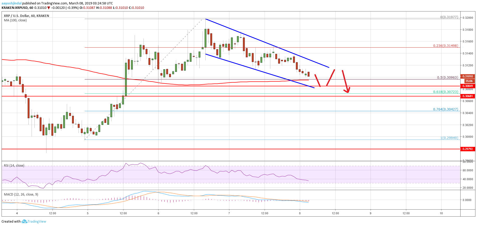Click the RSI (14, close) indicator label
Image resolution: width=477 pixels, height=226 pixels.
coord(14,166)
